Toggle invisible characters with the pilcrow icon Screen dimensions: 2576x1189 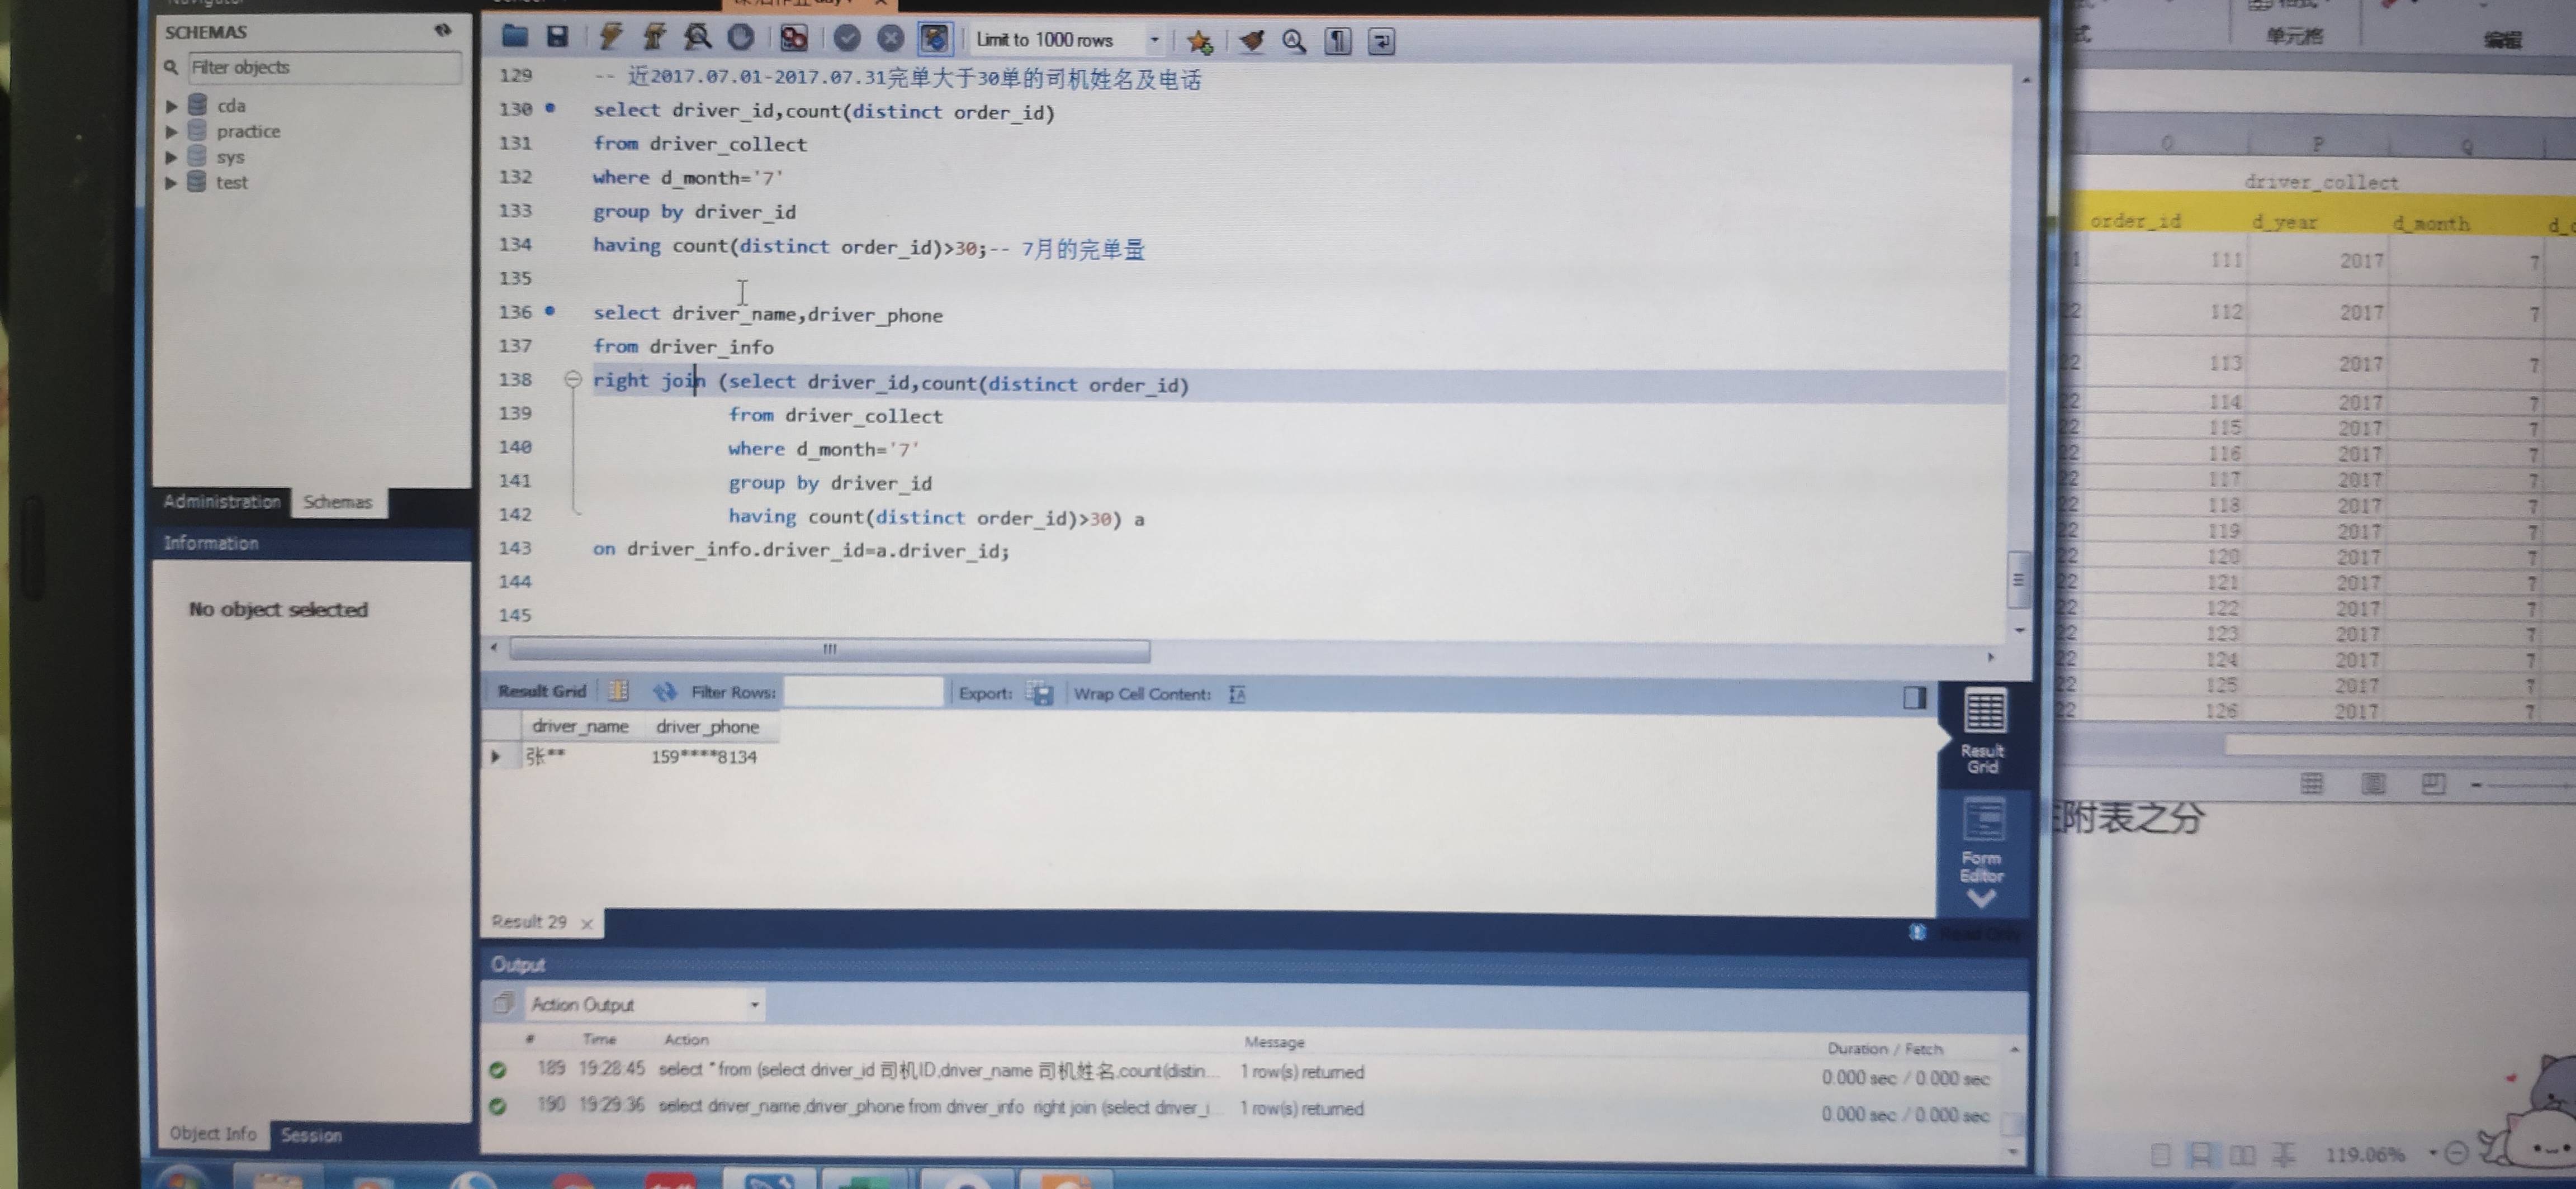click(x=1337, y=41)
